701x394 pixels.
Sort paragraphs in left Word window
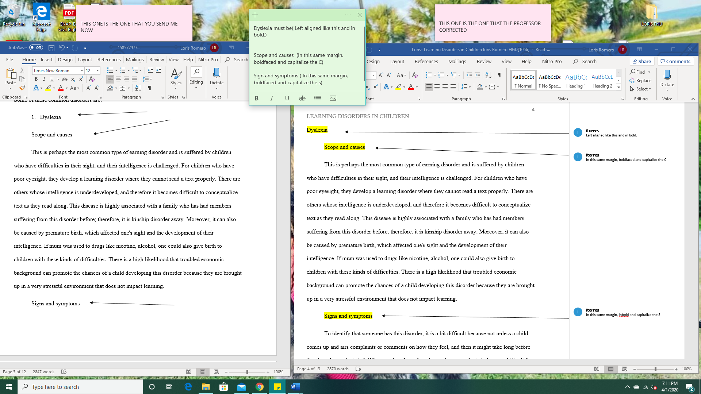[x=138, y=88]
